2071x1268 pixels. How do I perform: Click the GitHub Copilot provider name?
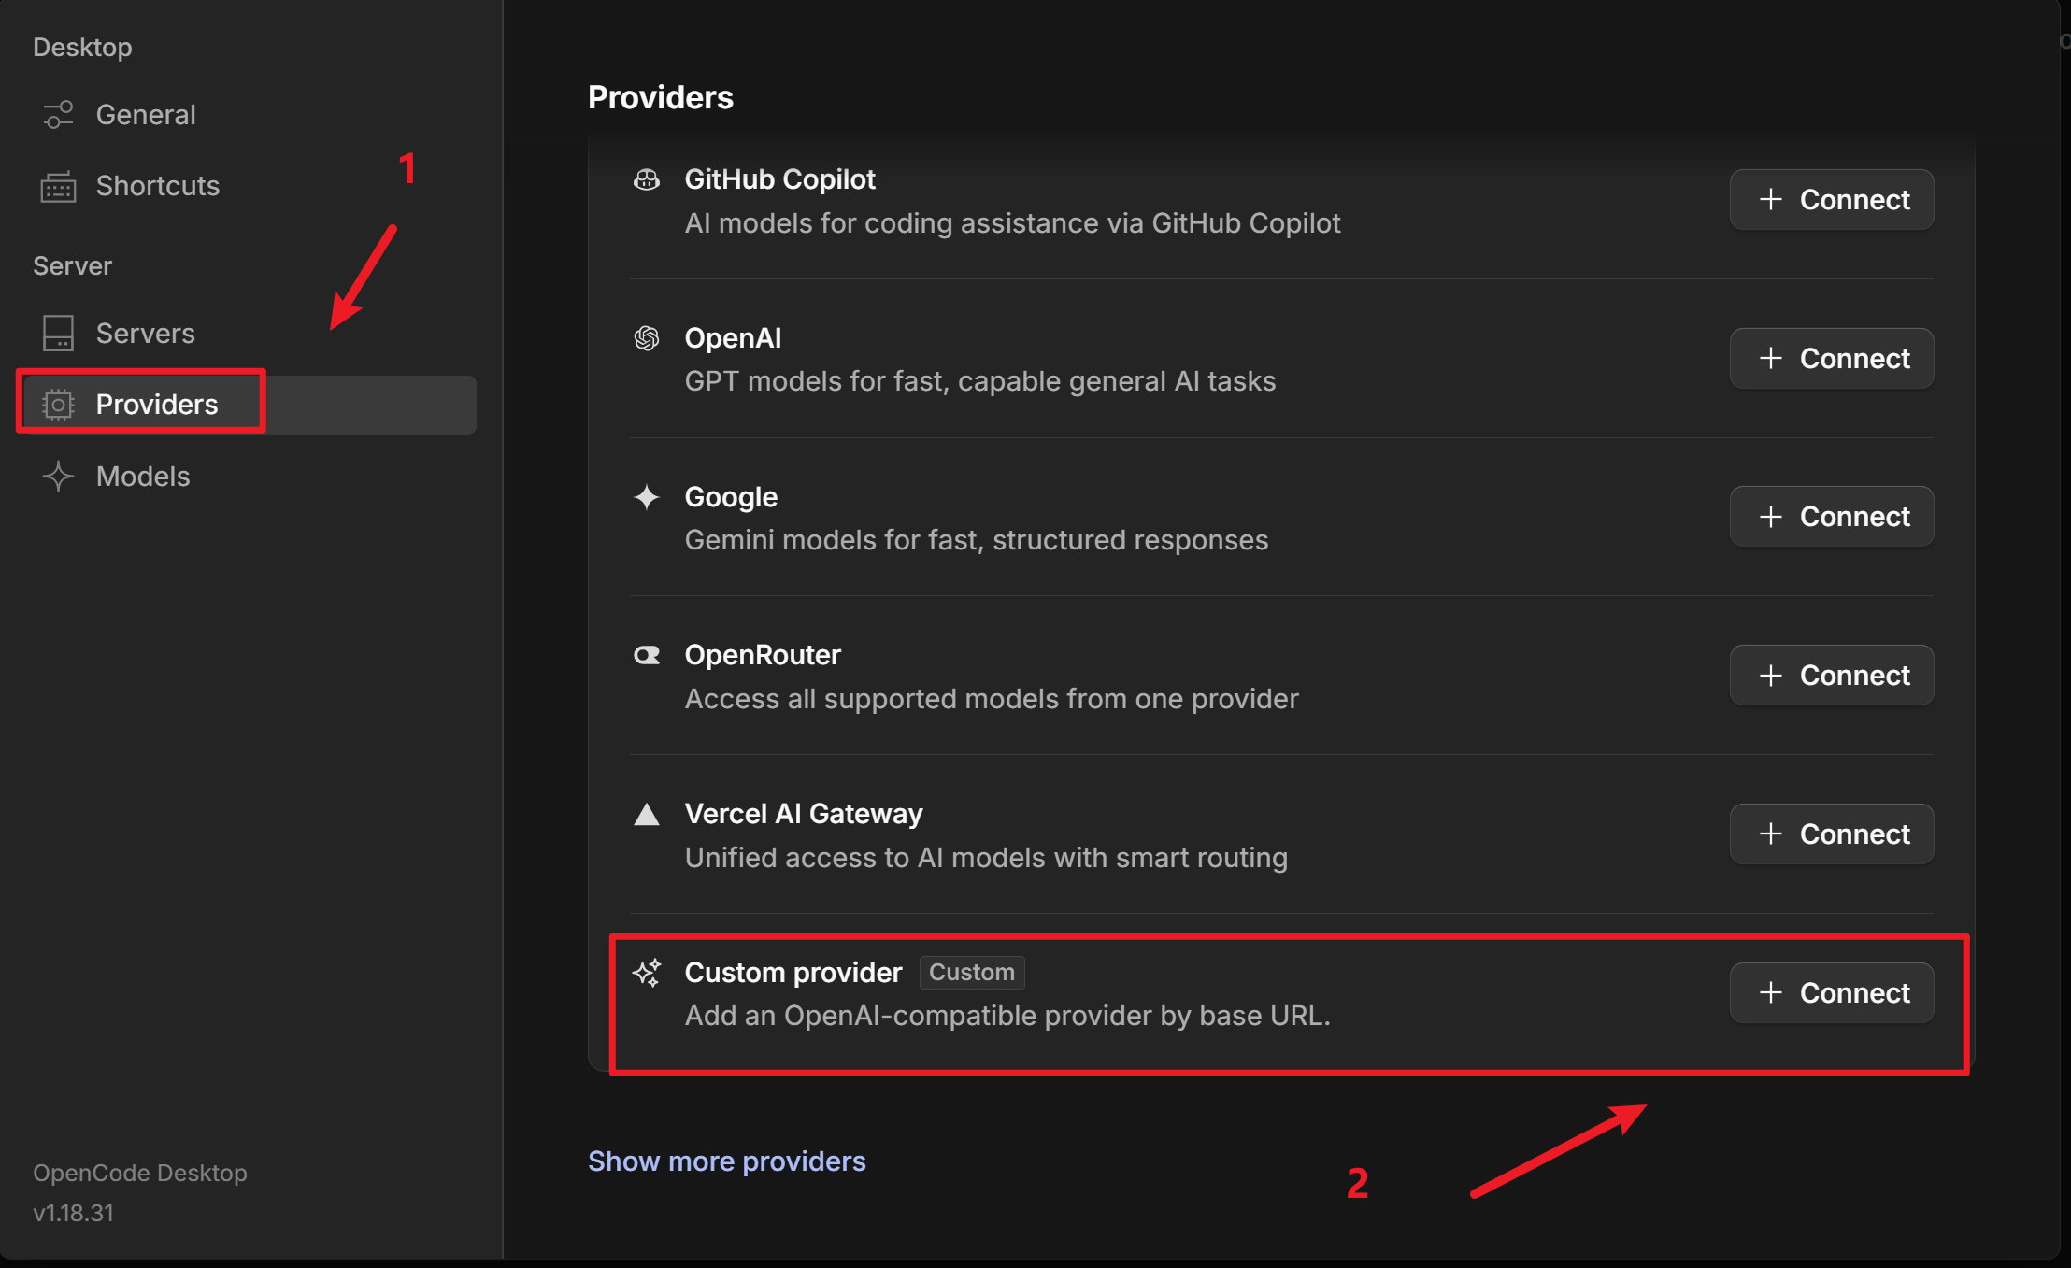coord(779,179)
